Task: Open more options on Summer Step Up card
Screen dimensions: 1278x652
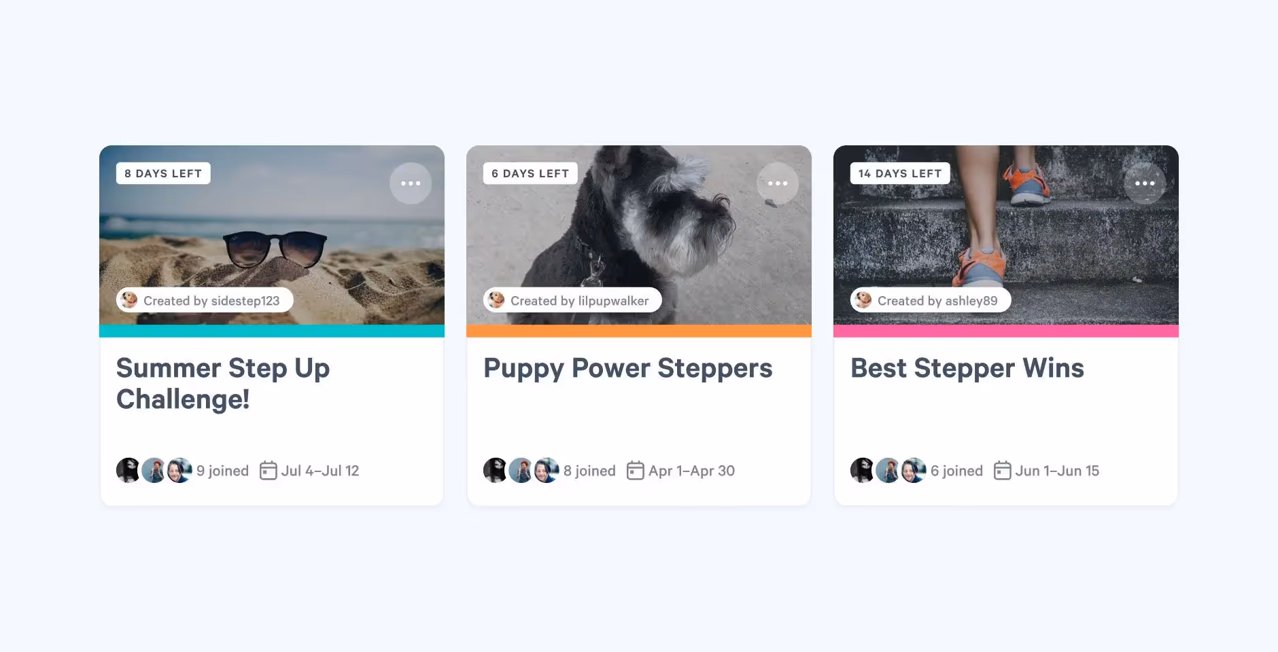Action: [x=411, y=183]
